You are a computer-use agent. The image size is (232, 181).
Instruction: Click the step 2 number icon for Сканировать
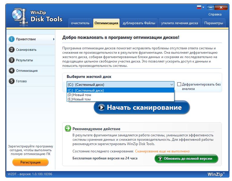12,50
